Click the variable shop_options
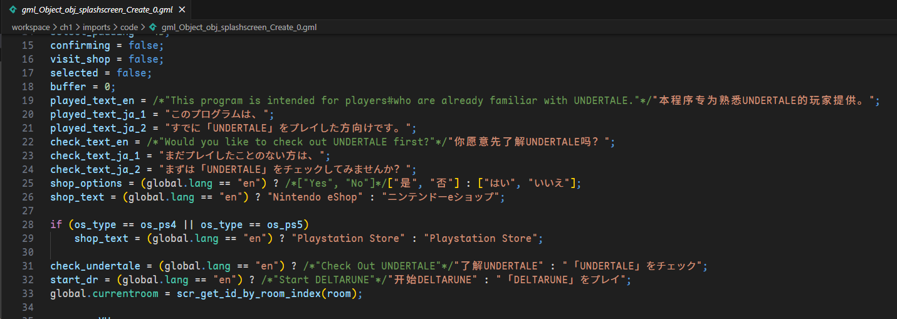 point(87,183)
